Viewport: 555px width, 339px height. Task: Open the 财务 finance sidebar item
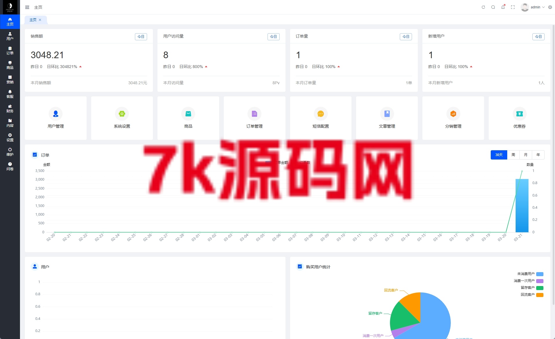(10, 109)
